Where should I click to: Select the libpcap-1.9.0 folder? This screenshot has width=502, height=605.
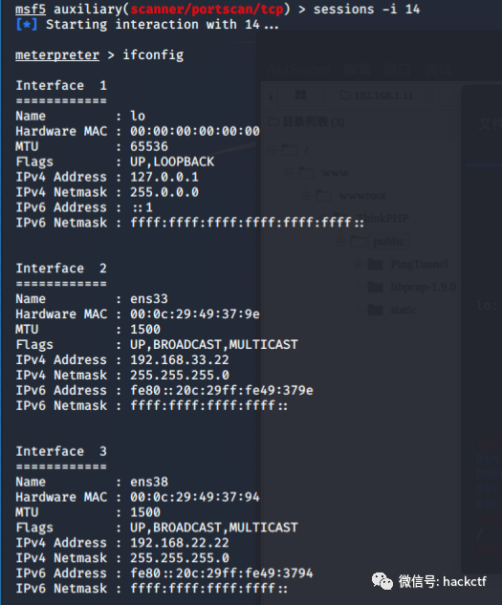click(x=424, y=287)
